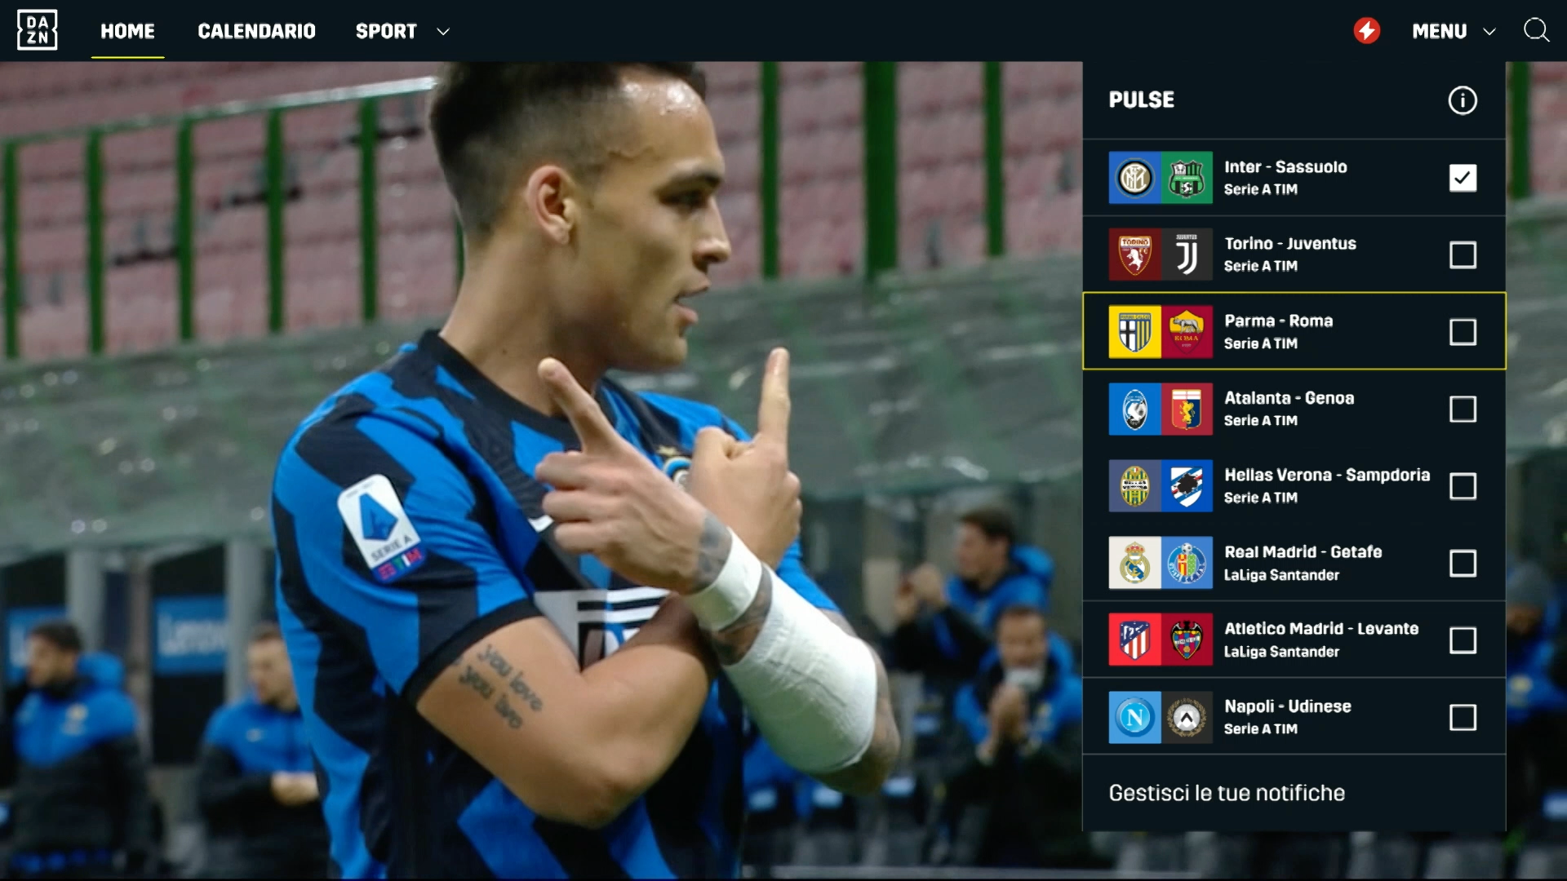
Task: Open the MENU dropdown label
Action: pyautogui.click(x=1440, y=31)
